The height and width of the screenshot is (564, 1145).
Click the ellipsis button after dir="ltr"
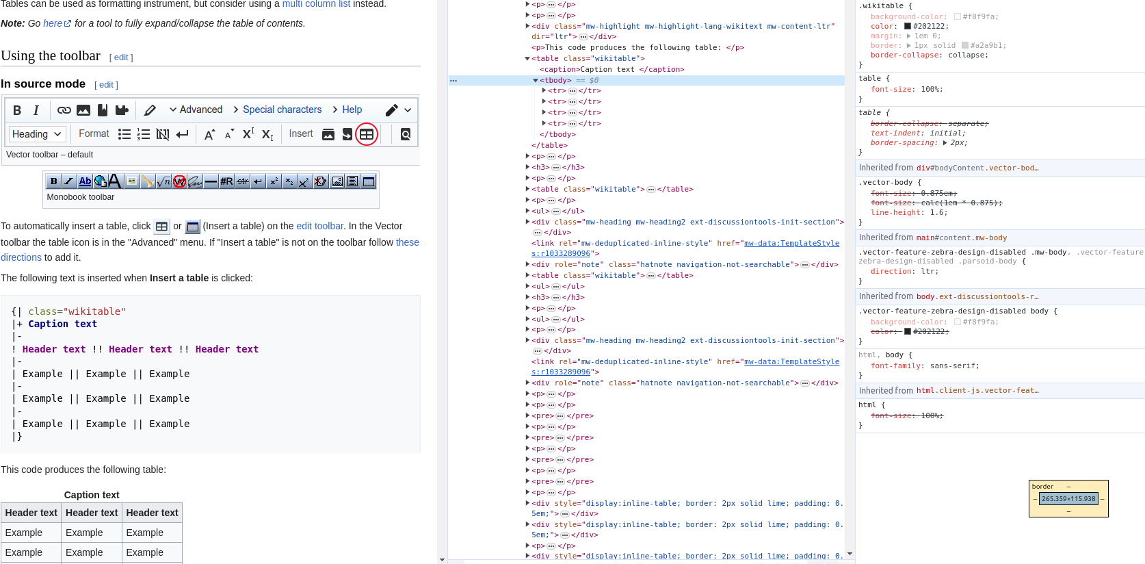(x=583, y=37)
